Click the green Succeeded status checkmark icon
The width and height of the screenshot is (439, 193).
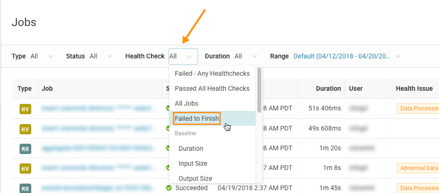[169, 188]
